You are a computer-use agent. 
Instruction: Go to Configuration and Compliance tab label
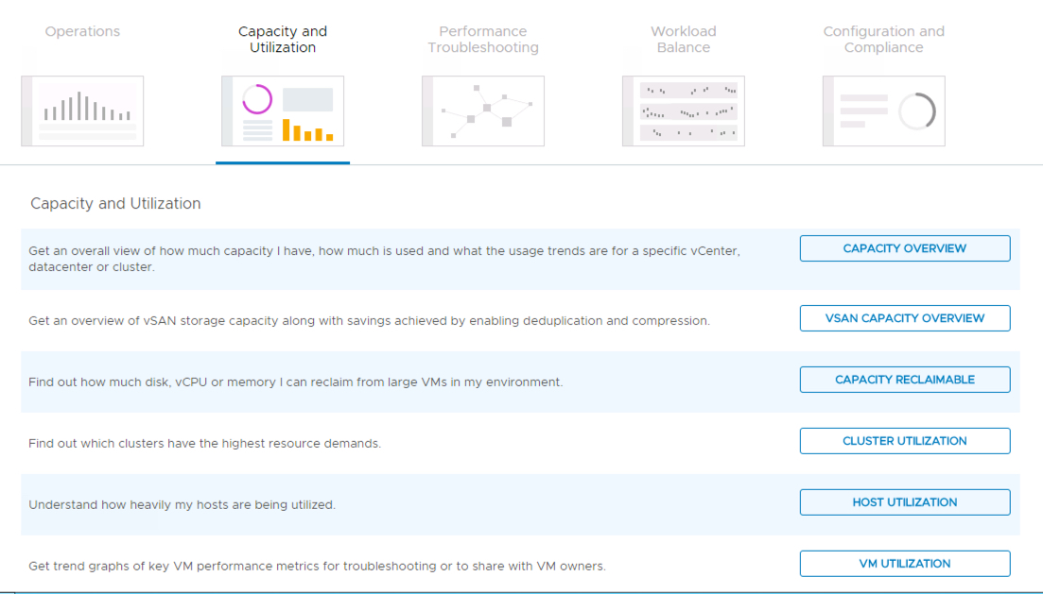coord(884,40)
